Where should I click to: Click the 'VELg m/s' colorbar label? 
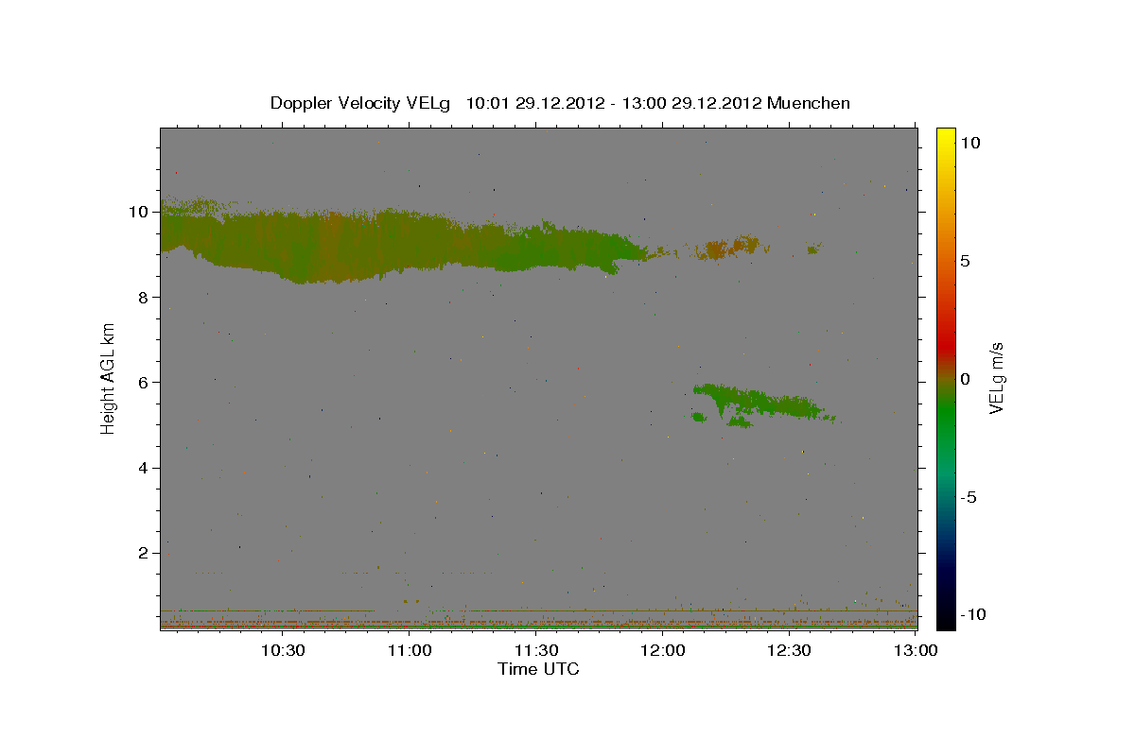point(997,380)
